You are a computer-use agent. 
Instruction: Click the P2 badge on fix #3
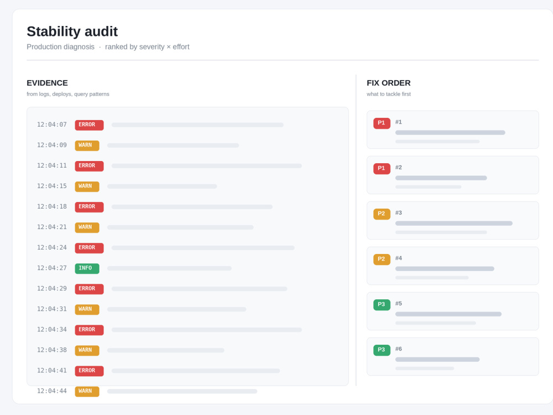(x=382, y=214)
